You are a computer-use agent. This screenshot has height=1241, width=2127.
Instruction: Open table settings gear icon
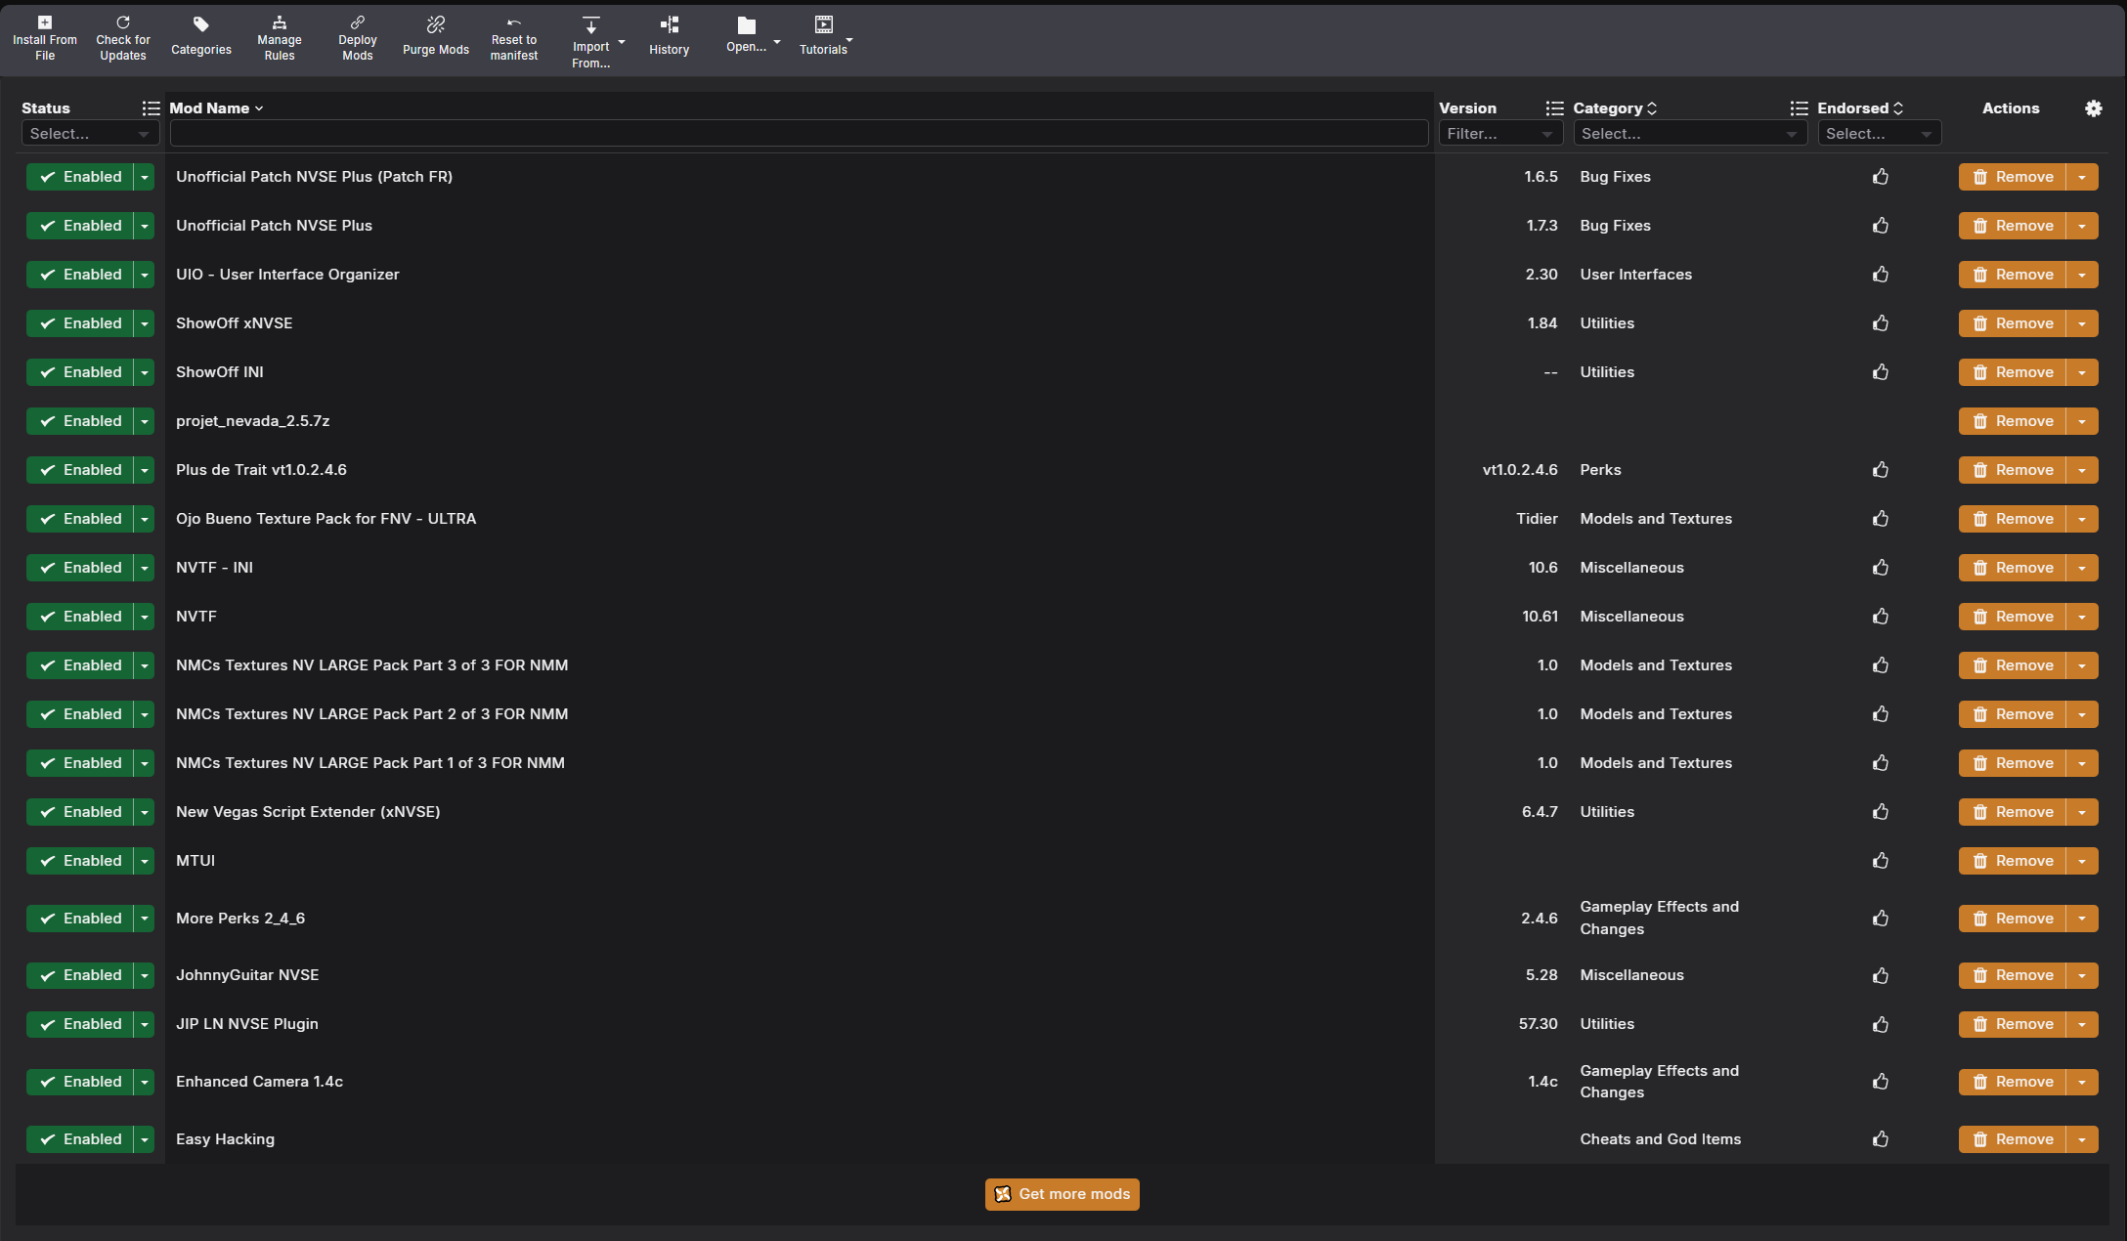click(2093, 108)
